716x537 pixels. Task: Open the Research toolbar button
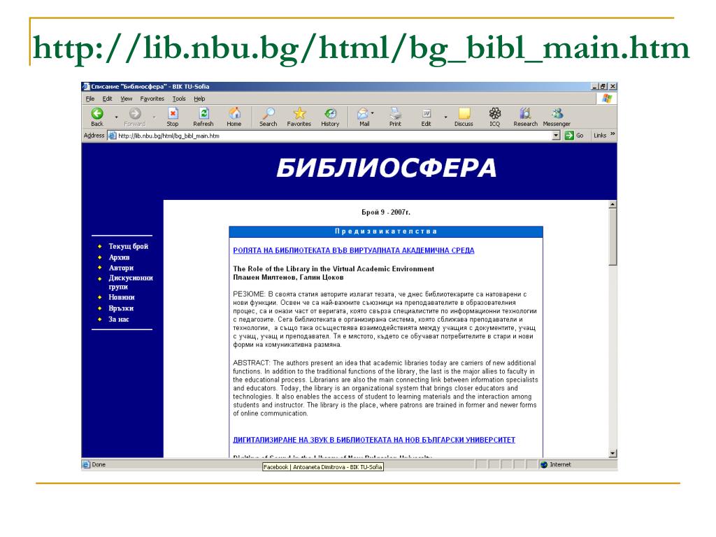coord(526,117)
